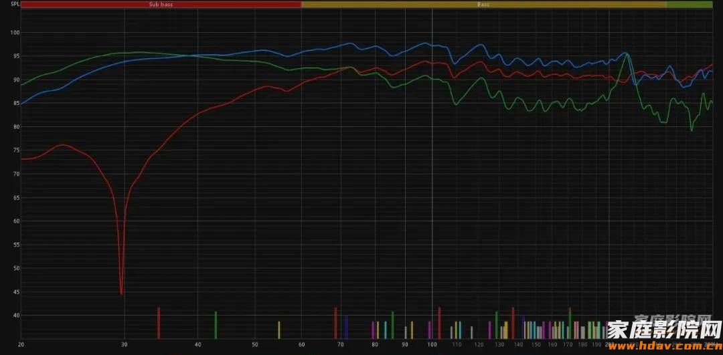Click the 45 dB label on the SPL axis
This screenshot has width=723, height=355.
tap(15, 292)
